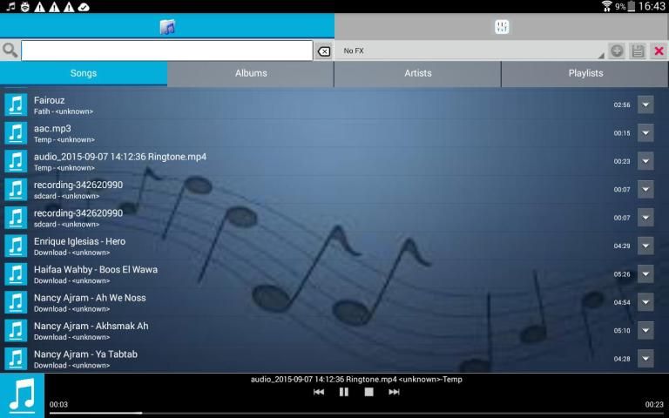Clear the search field with backspace icon
Viewport: 669px width, 418px height.
click(323, 51)
